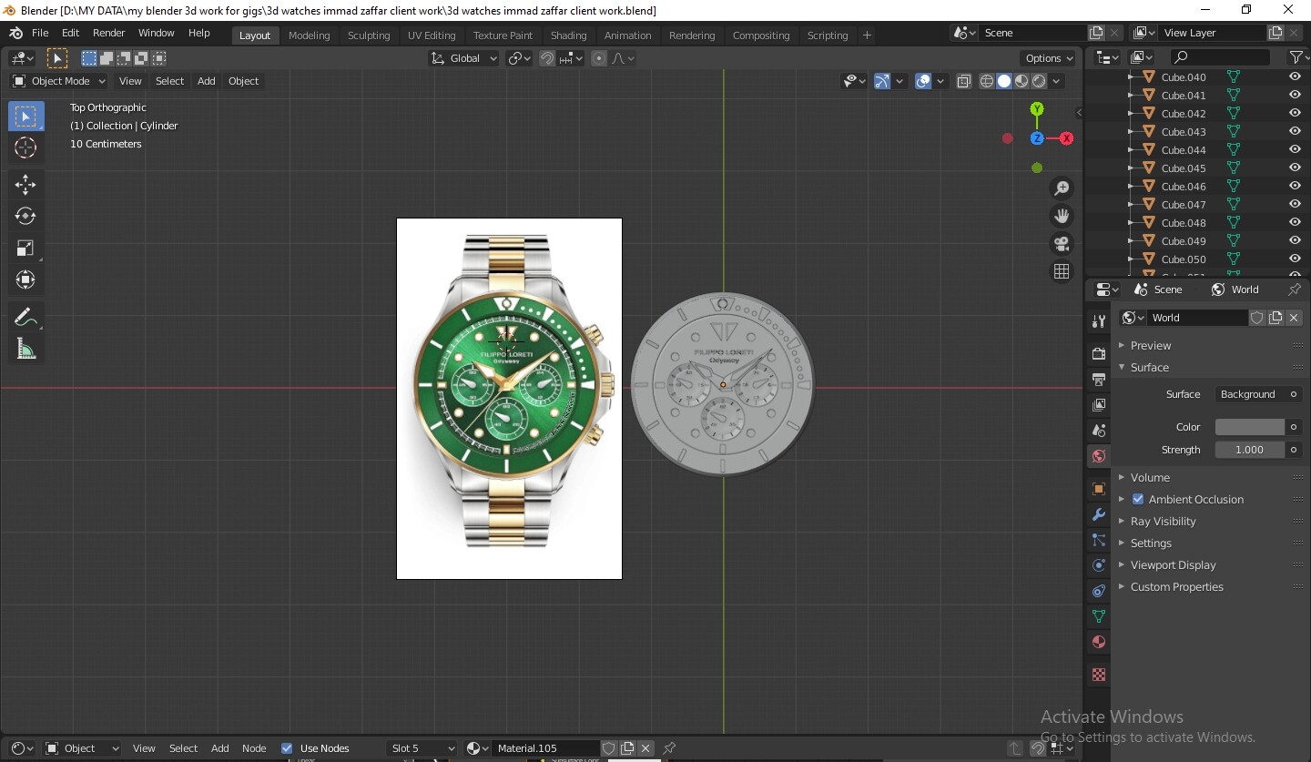Click the Scene button in properties breadcrumb
This screenshot has width=1311, height=762.
[x=1156, y=290]
